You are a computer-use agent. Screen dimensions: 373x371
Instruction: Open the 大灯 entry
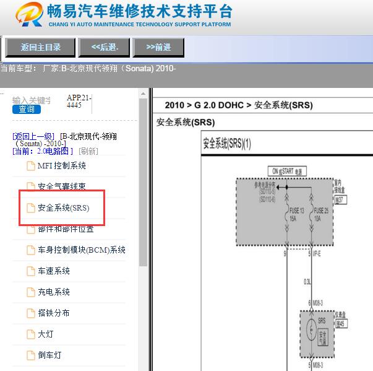(46, 334)
